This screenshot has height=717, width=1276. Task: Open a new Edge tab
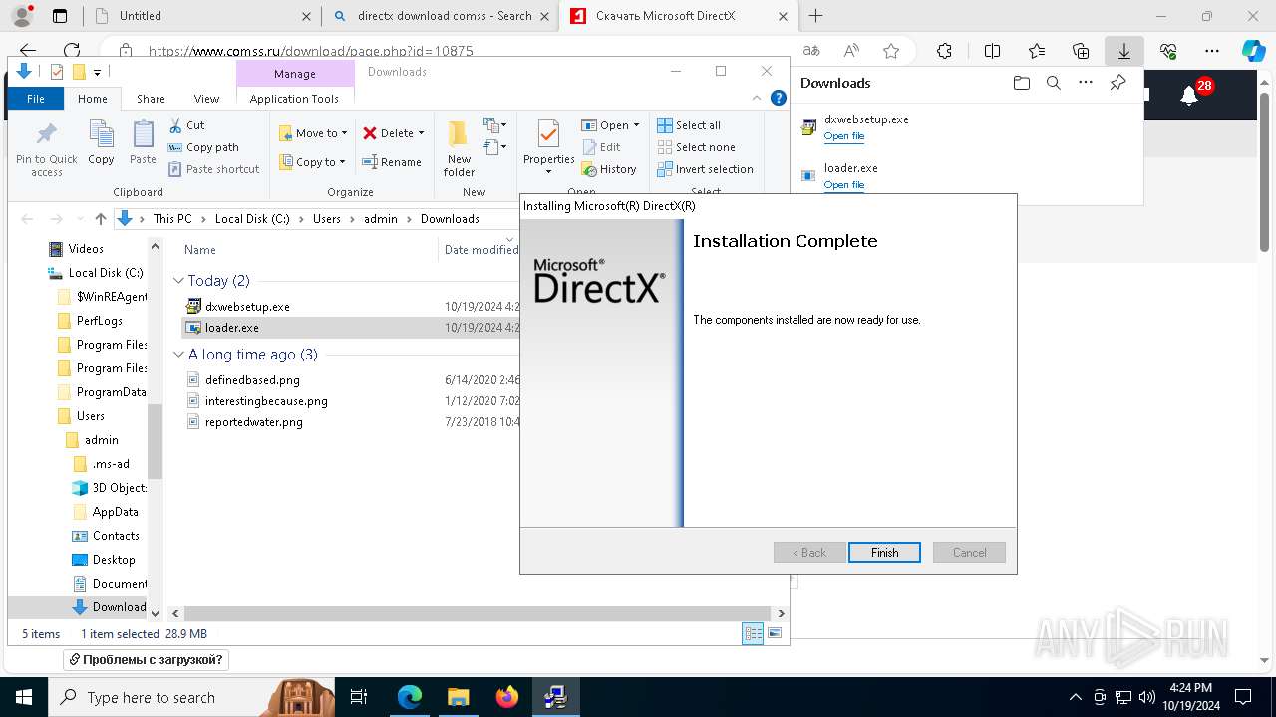[x=816, y=16]
